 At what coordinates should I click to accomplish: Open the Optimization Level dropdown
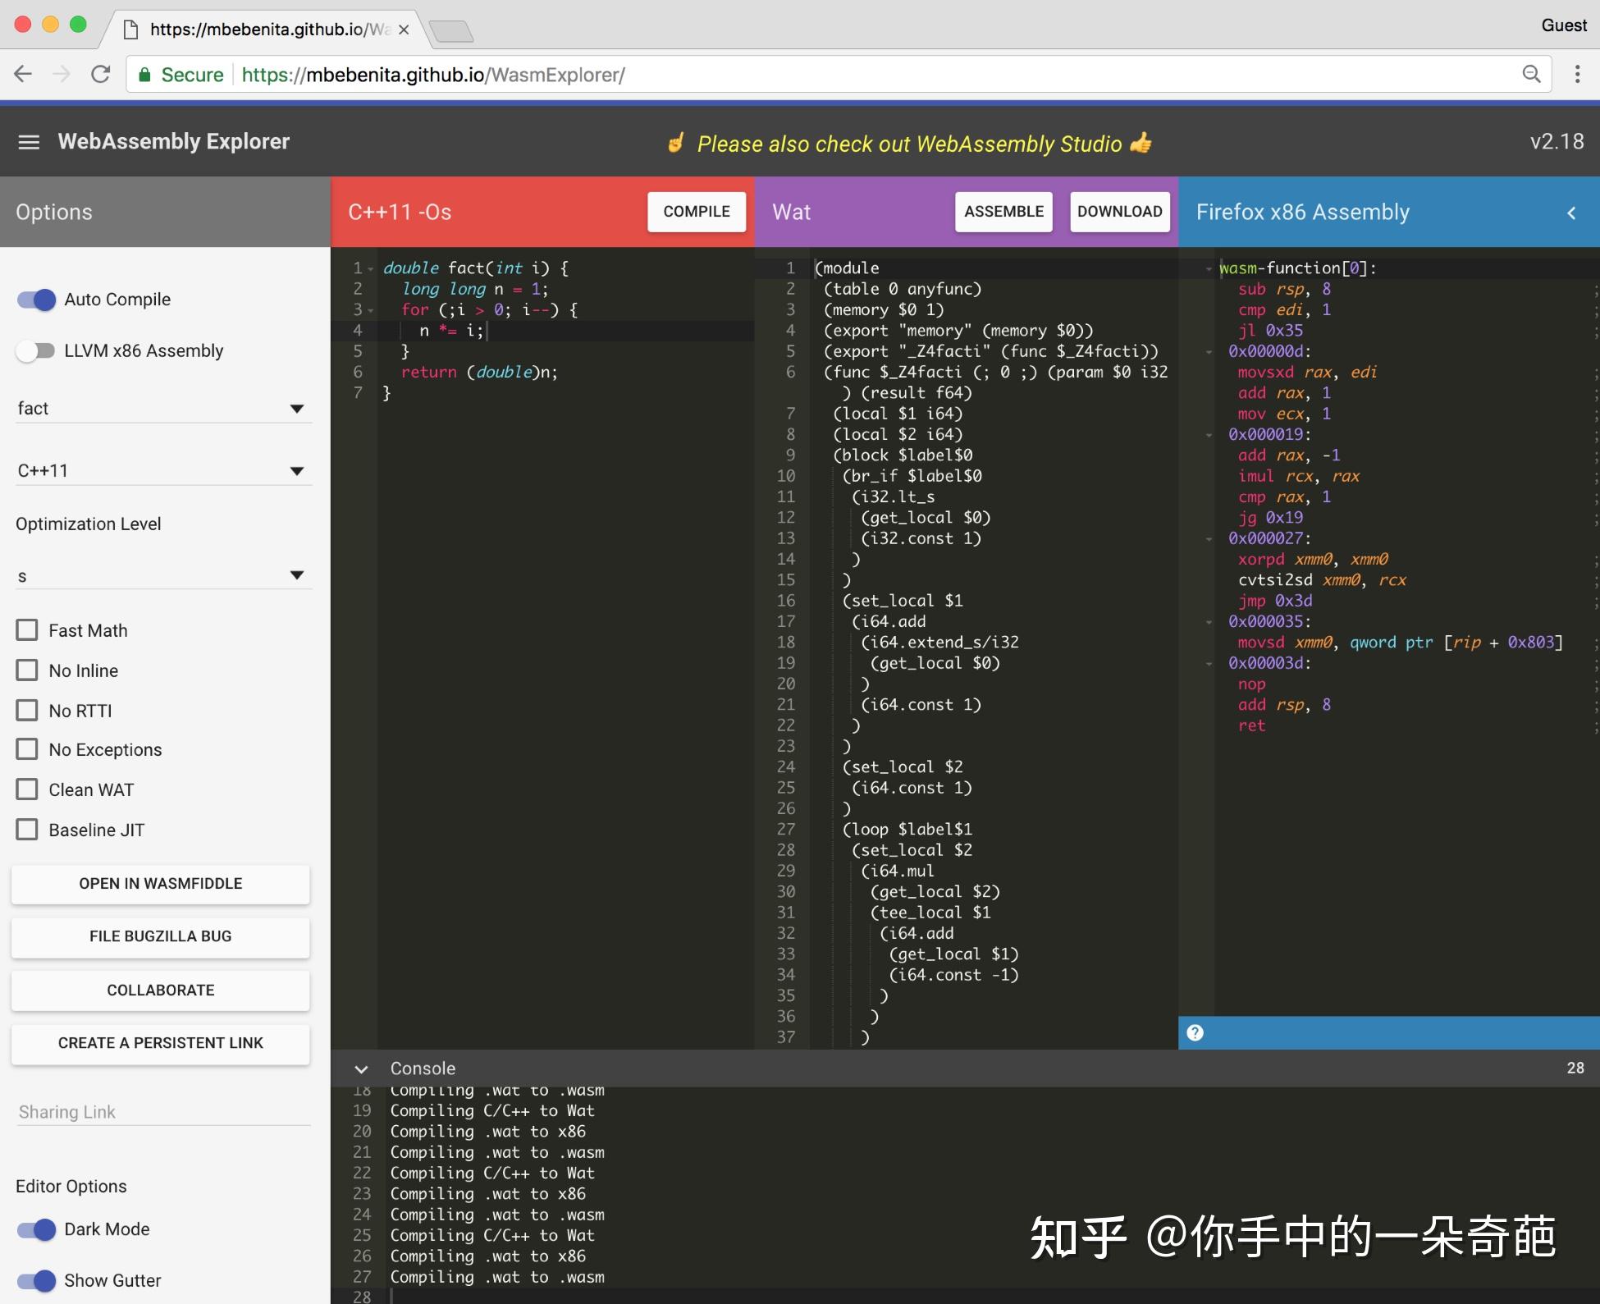point(297,574)
